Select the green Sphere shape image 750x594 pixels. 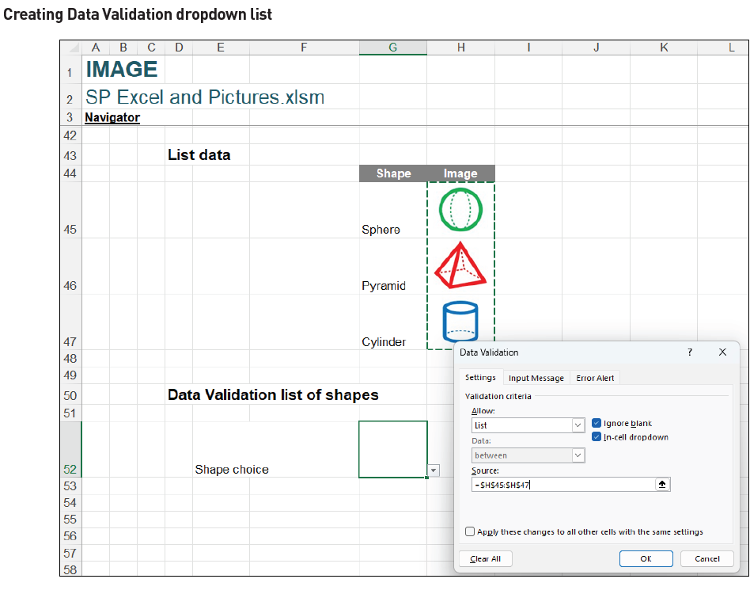[x=460, y=210]
